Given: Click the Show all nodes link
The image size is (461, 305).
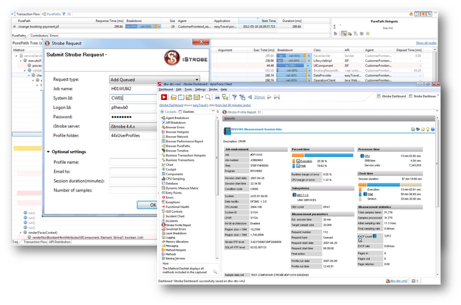Looking at the screenshot, I should pyautogui.click(x=426, y=43).
